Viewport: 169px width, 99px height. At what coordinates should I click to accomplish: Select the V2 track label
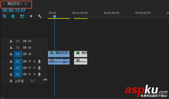click(18, 48)
